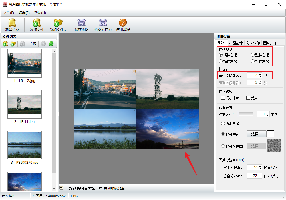
Task: Decrease 边框大小 pixel value with down arrow
Action: (268, 115)
